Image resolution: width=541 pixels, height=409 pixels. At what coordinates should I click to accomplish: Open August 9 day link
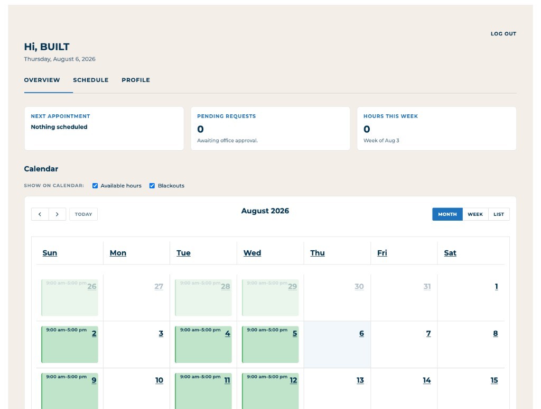94,380
